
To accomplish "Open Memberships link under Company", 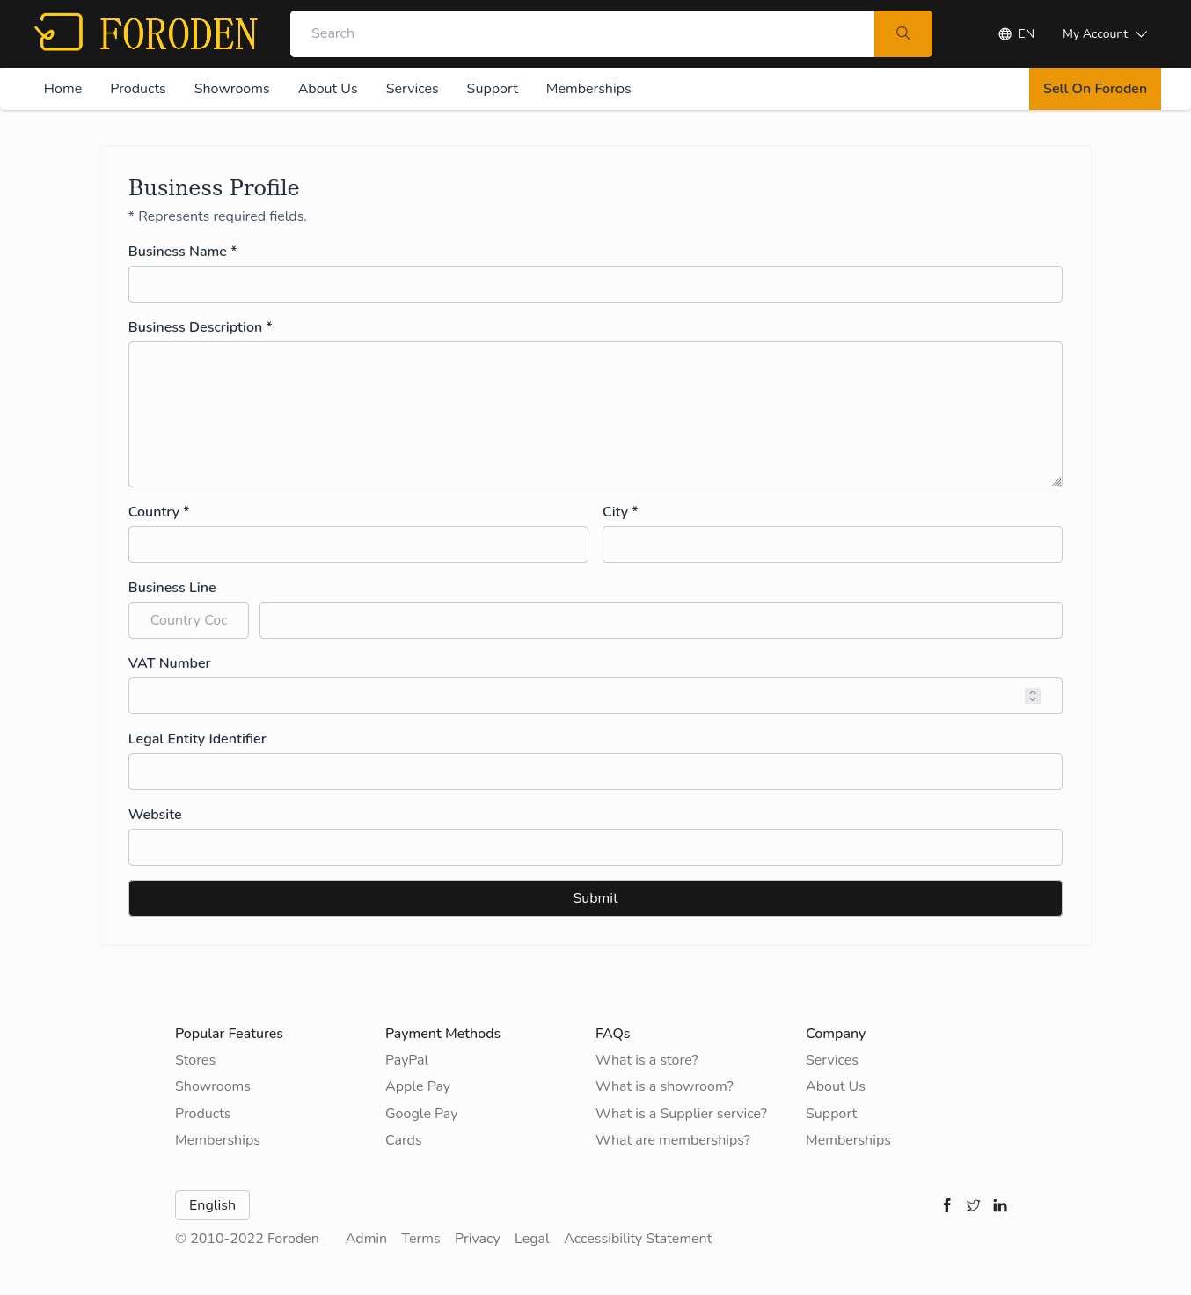I will pos(848,1140).
